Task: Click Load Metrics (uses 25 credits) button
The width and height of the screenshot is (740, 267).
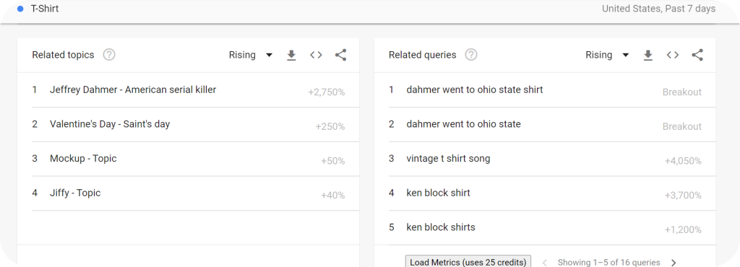Action: (x=468, y=262)
